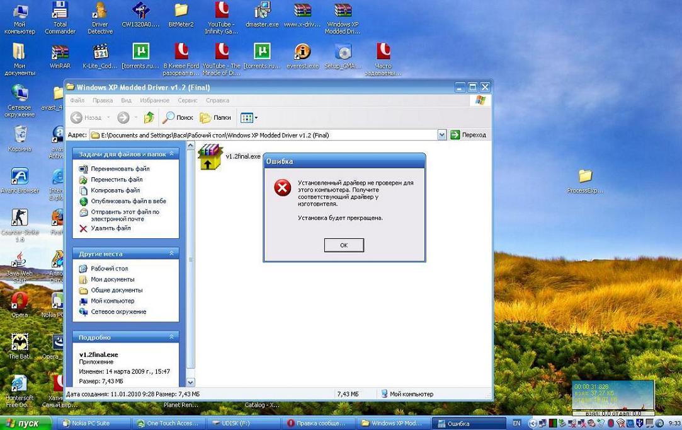Collapse the file and folder tasks panel

(171, 154)
